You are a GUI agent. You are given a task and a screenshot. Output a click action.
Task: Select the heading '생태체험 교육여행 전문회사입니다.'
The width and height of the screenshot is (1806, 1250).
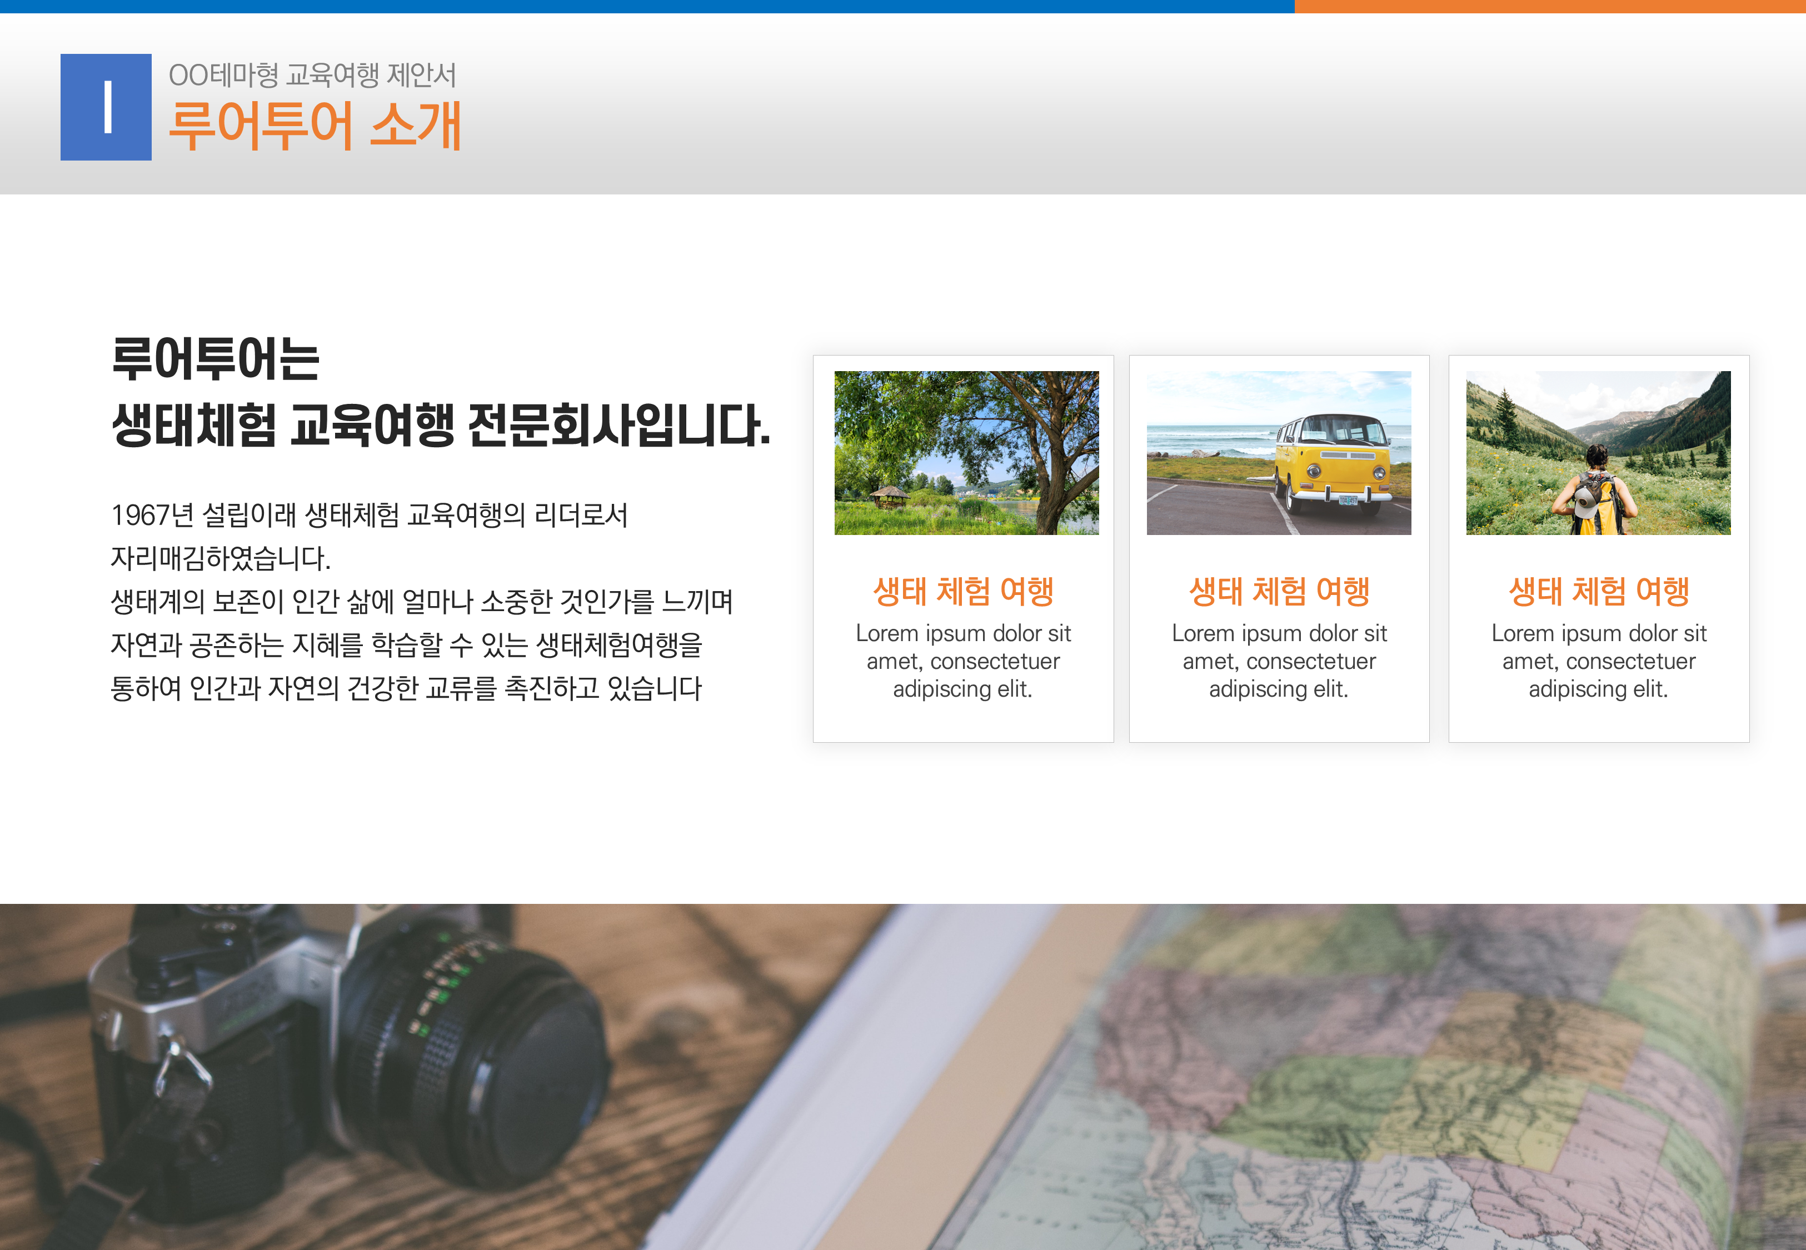(x=441, y=426)
